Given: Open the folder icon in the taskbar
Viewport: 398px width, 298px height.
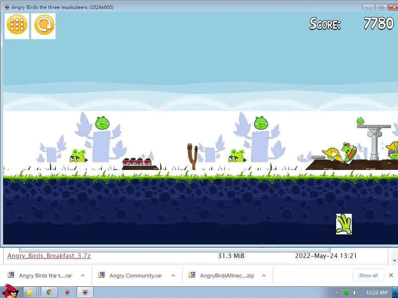Looking at the screenshot, I should [30, 293].
